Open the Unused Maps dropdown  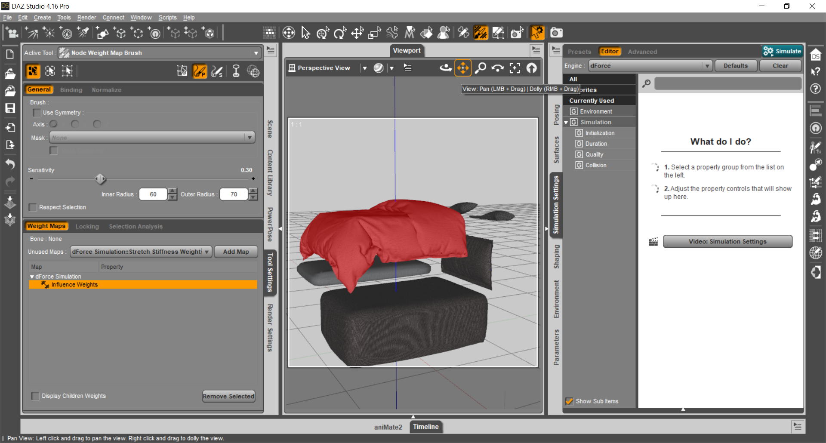[x=141, y=252]
